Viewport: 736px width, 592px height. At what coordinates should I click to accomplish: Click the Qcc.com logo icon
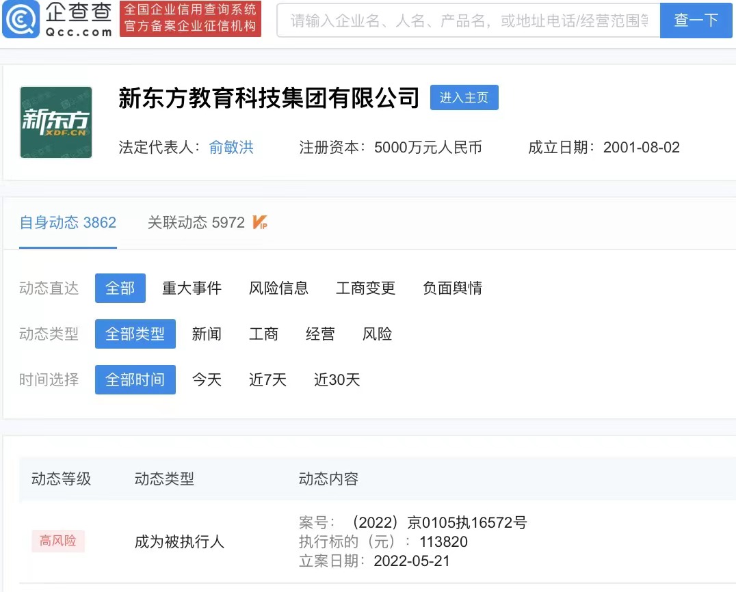click(x=21, y=18)
